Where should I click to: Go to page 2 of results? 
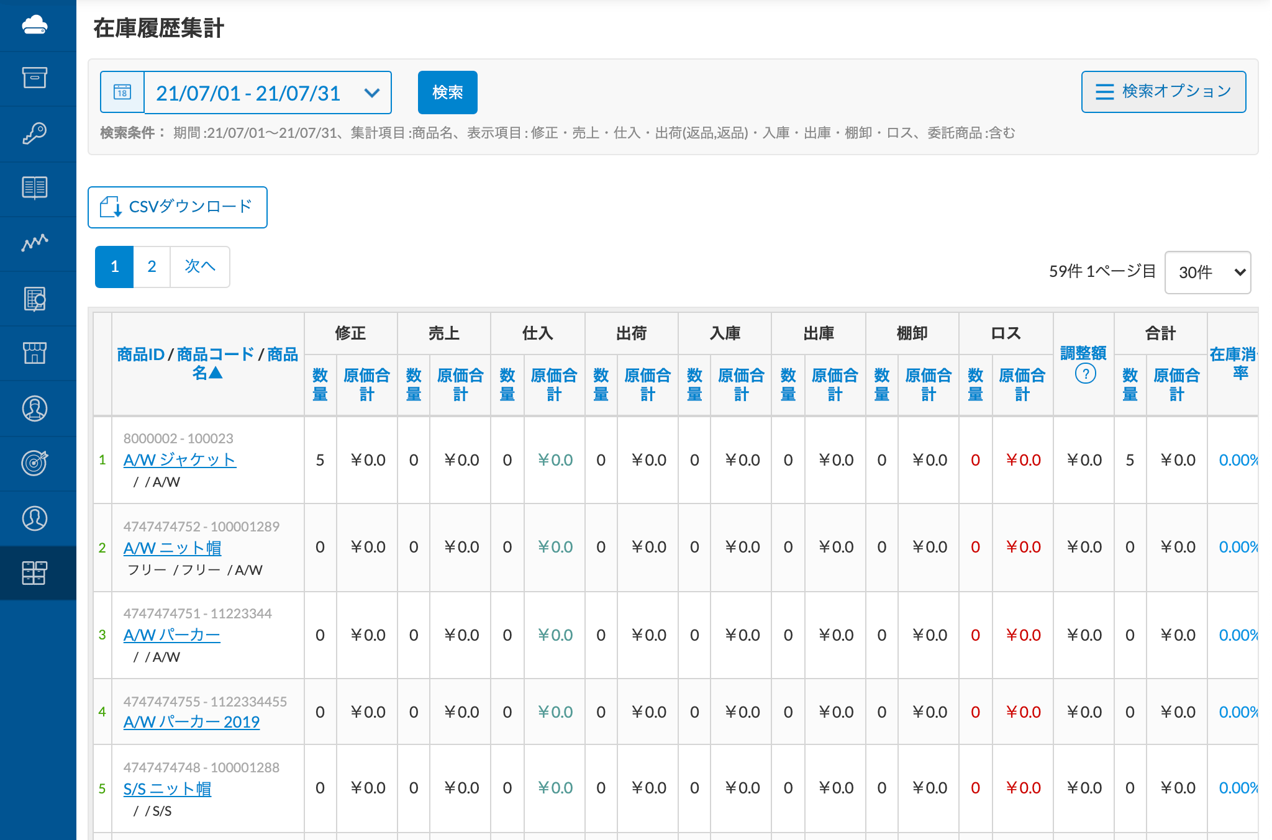coord(152,266)
